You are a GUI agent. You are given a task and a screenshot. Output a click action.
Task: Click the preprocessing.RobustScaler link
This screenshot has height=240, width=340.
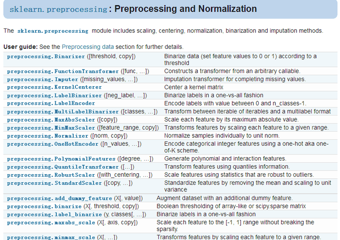(51, 175)
